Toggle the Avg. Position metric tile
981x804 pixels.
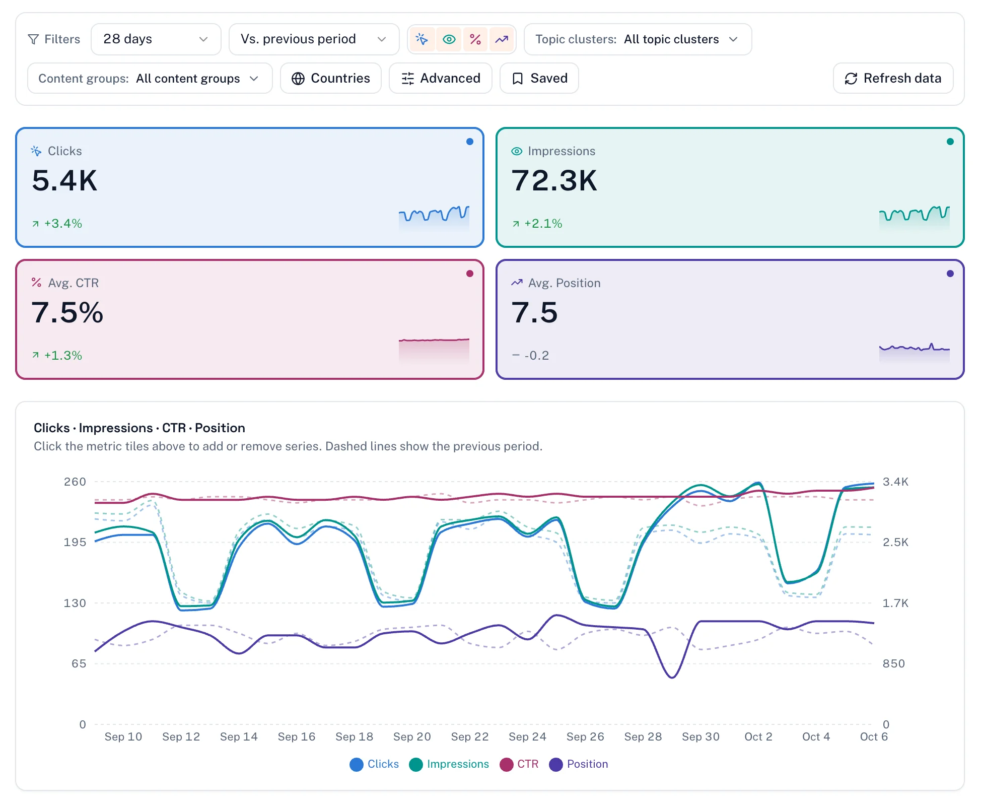pos(730,319)
